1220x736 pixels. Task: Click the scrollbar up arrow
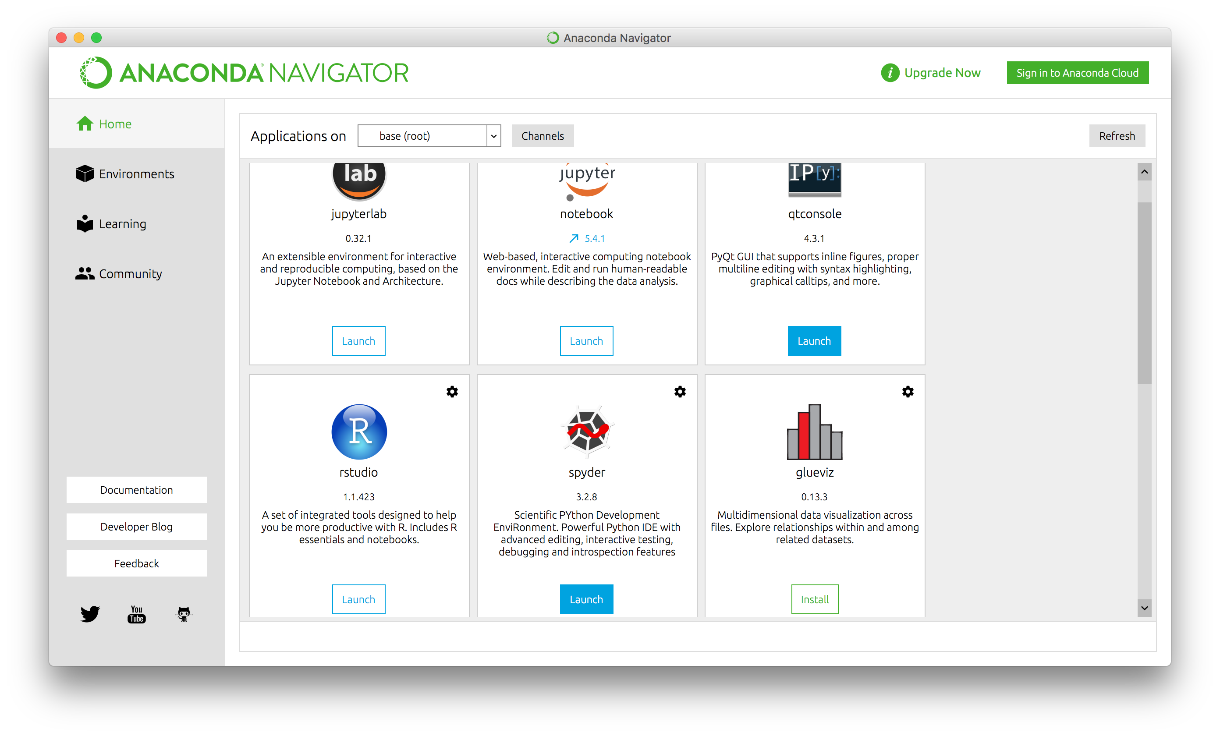pos(1144,172)
